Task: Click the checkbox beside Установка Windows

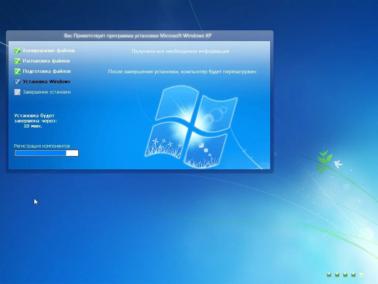Action: 17,82
